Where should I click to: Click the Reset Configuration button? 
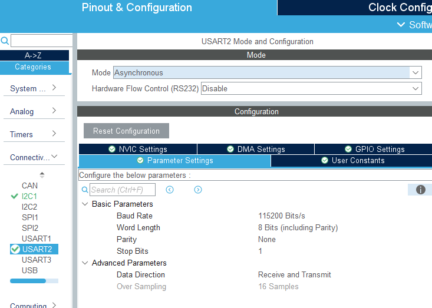tap(126, 131)
